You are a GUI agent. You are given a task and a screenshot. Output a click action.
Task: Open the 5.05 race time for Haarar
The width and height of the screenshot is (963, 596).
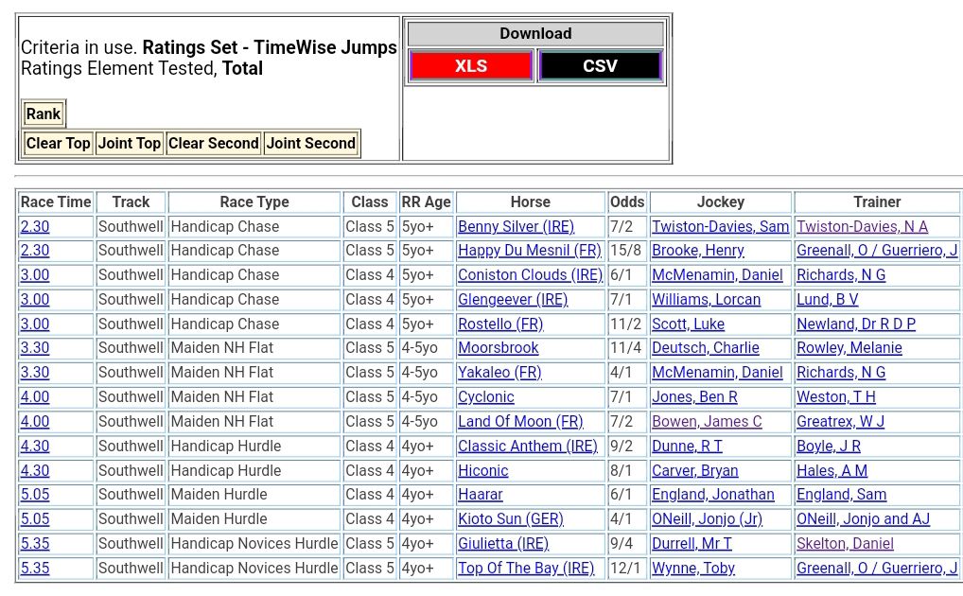35,495
